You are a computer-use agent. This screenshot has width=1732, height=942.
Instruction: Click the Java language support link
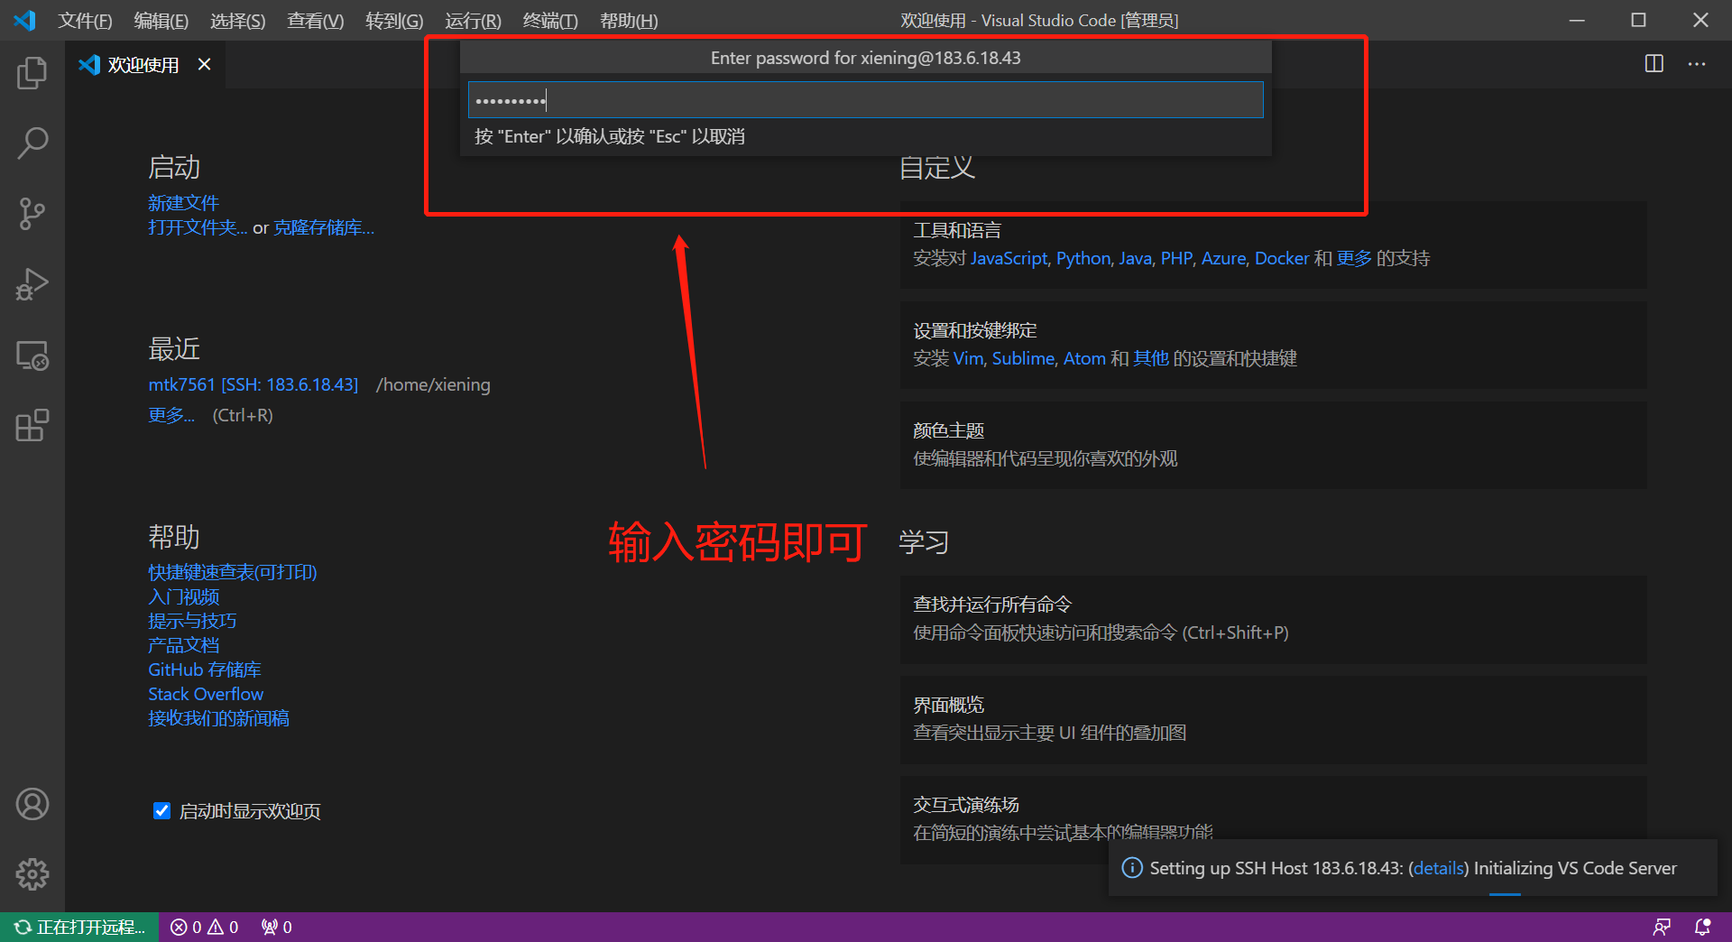(x=1135, y=258)
